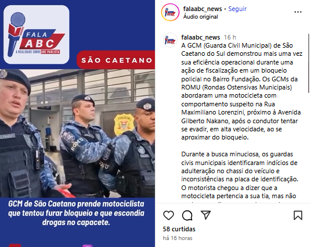Click the purple Instagram icon at video bottom
311x247 pixels.
click(88, 246)
